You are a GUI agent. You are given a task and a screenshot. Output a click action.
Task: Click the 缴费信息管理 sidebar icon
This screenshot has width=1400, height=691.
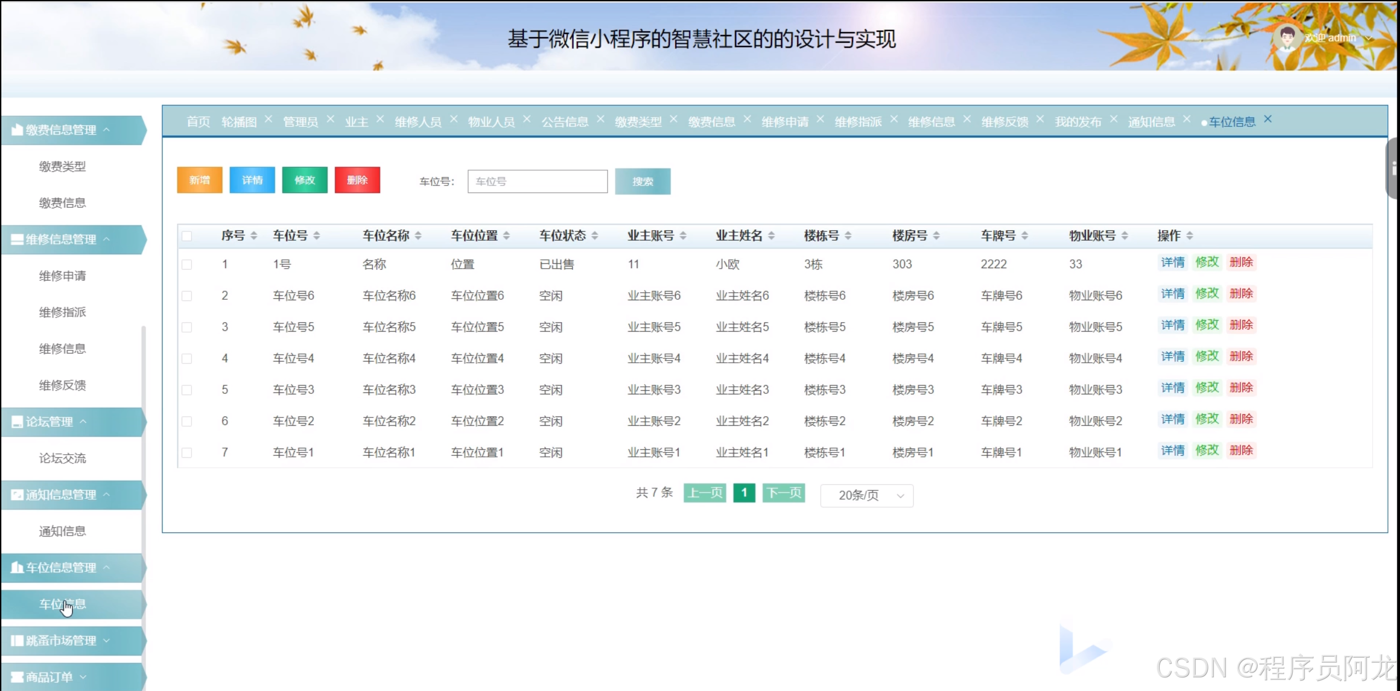[17, 130]
